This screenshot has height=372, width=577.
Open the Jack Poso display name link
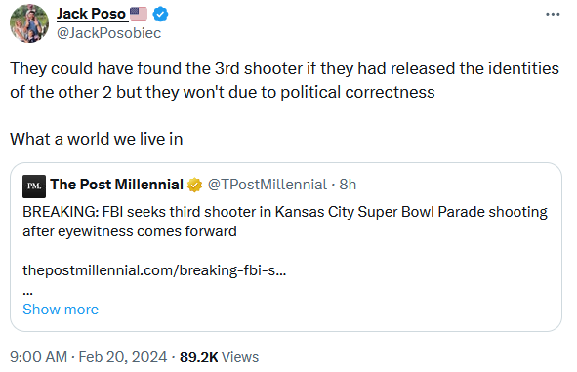point(91,14)
